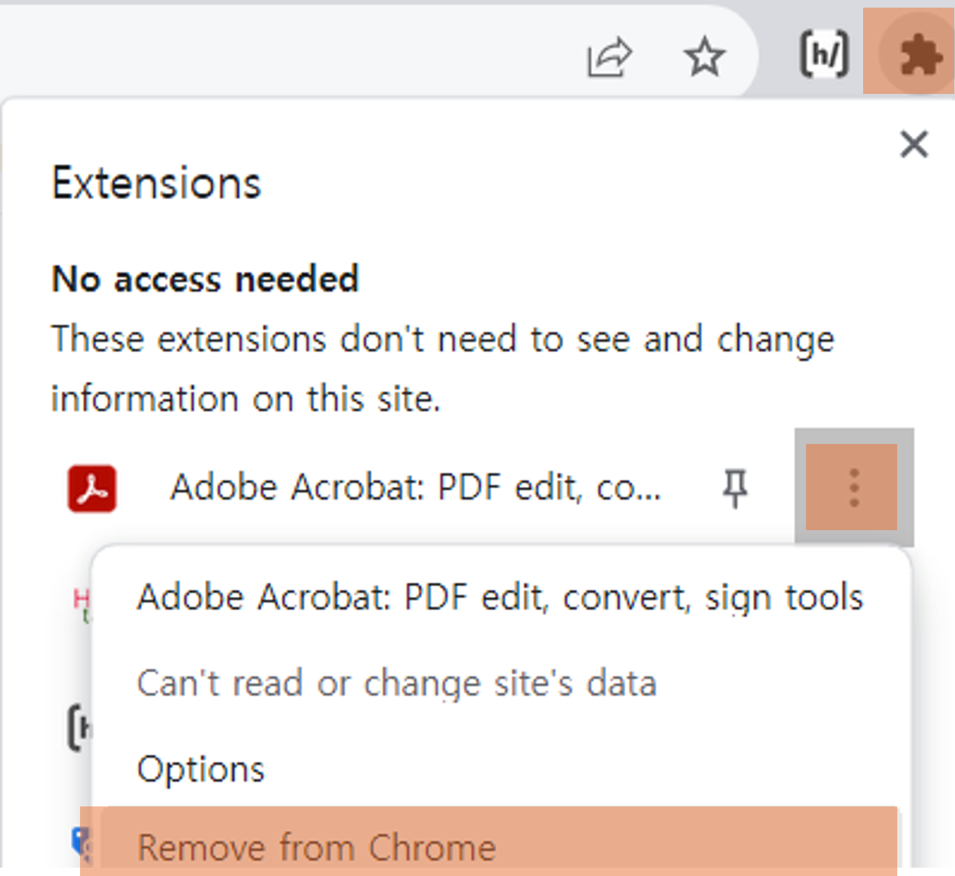Bookmark the page using the star icon

705,56
